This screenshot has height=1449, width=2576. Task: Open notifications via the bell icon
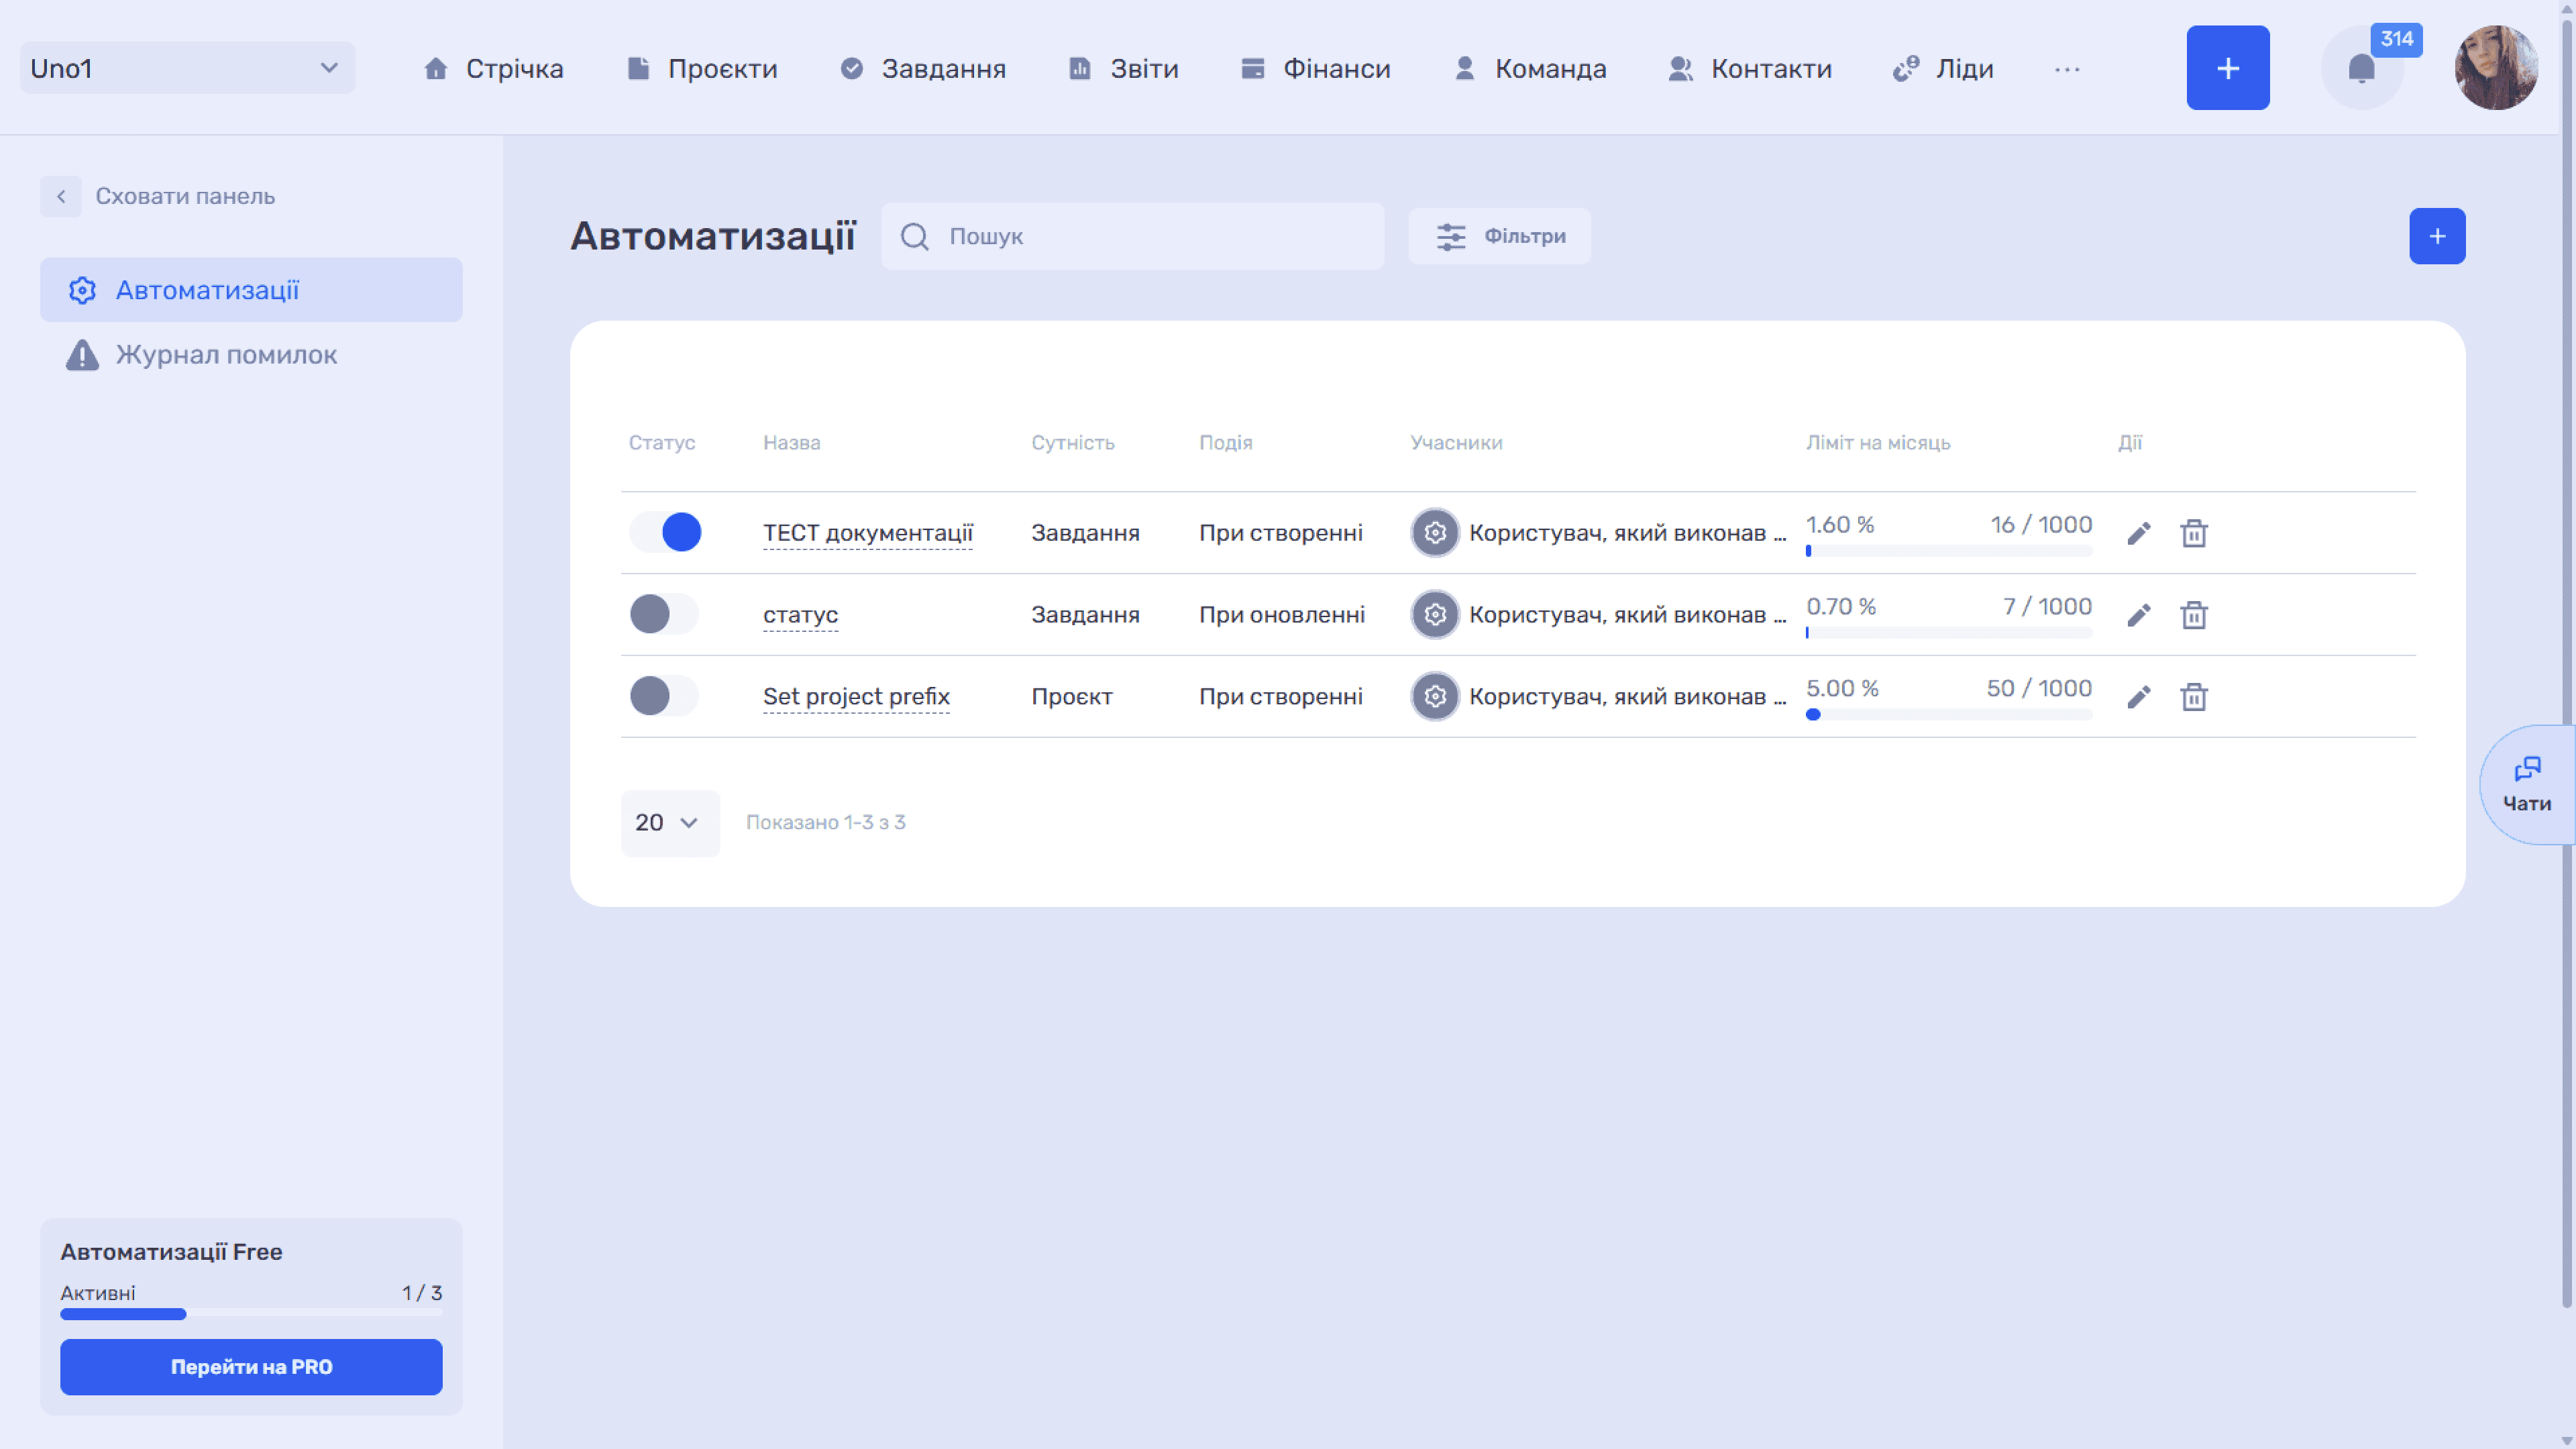(2361, 68)
